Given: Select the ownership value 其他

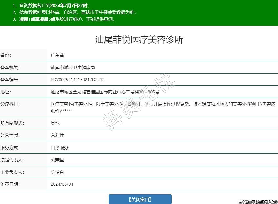Looking at the screenshot, I should [55, 123].
